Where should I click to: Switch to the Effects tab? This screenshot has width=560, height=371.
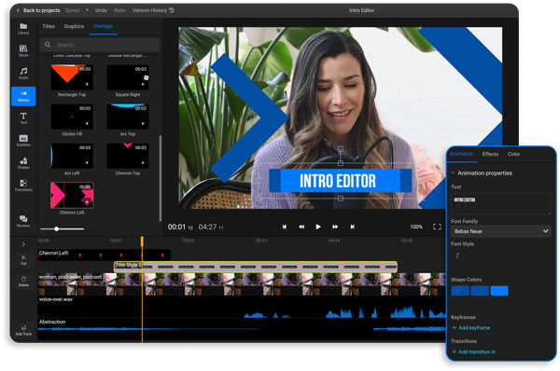tap(490, 154)
